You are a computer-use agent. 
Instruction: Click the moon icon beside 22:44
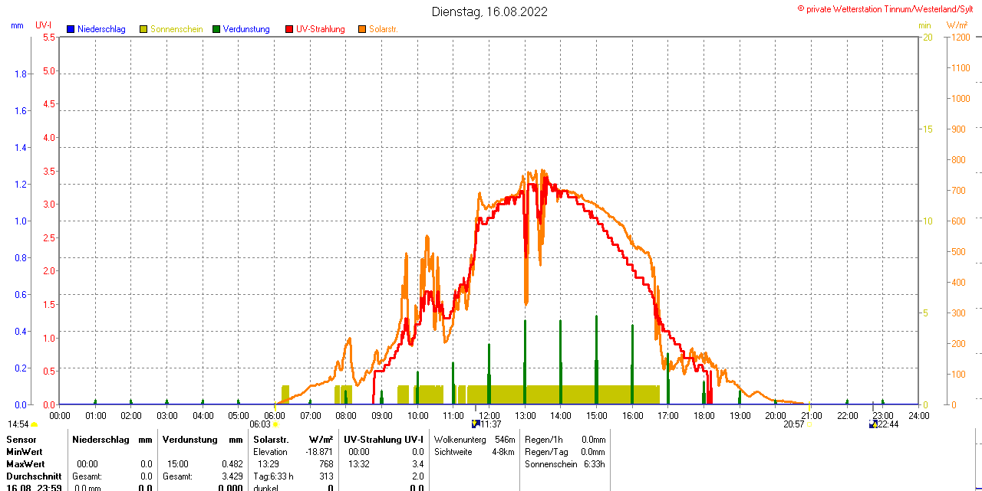pos(873,424)
